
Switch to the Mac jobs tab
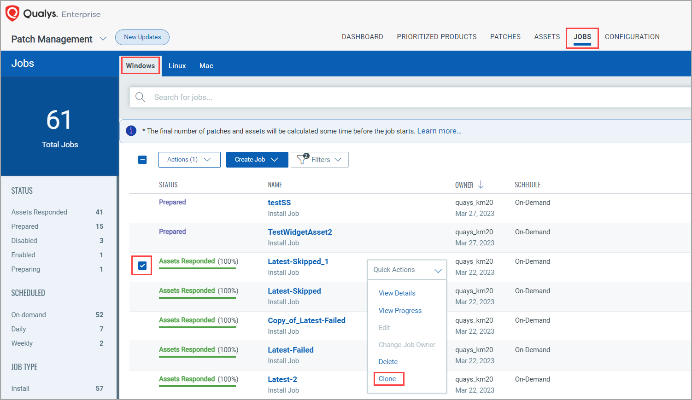pos(206,66)
